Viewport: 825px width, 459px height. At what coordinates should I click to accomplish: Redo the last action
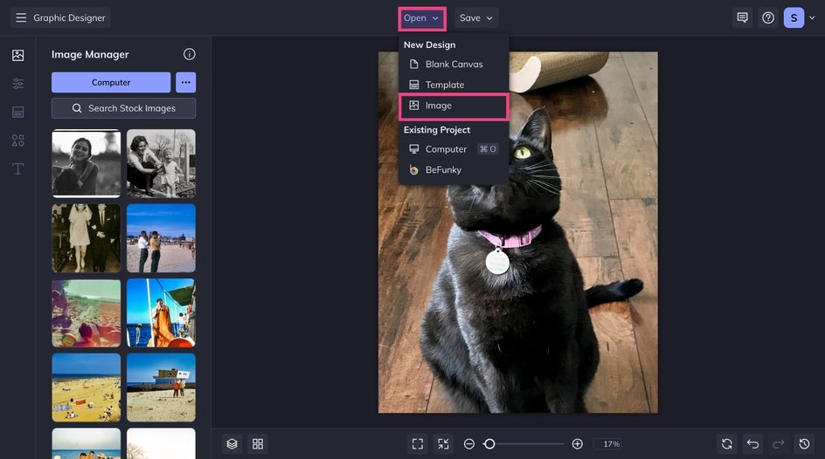coord(779,444)
